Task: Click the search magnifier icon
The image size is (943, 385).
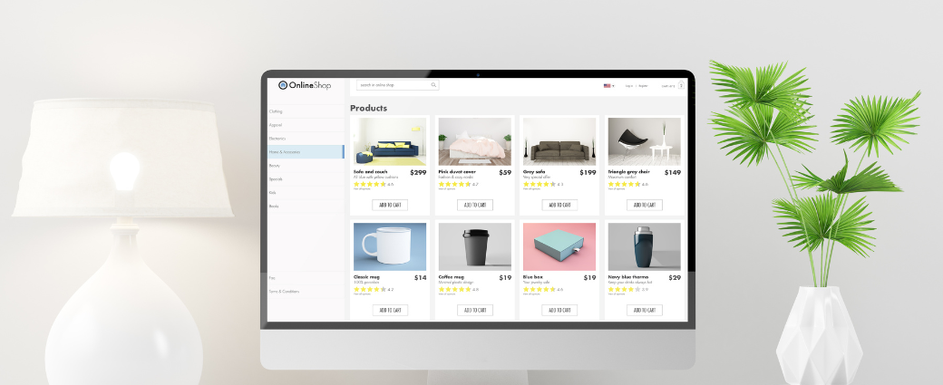Action: pos(433,85)
